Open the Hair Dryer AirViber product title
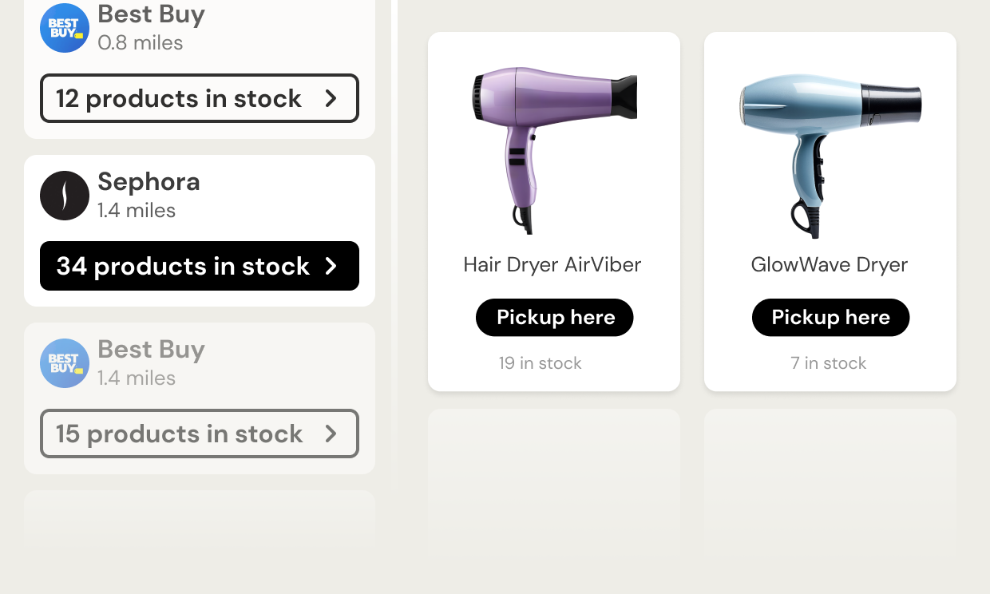Screen dimensions: 990x594 pyautogui.click(x=552, y=264)
